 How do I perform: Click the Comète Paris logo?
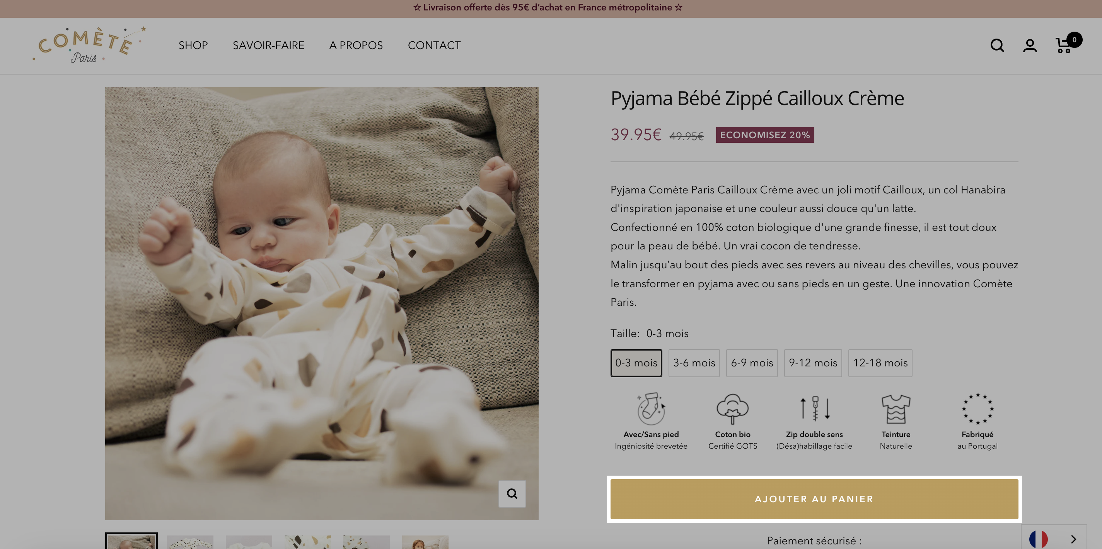click(89, 45)
